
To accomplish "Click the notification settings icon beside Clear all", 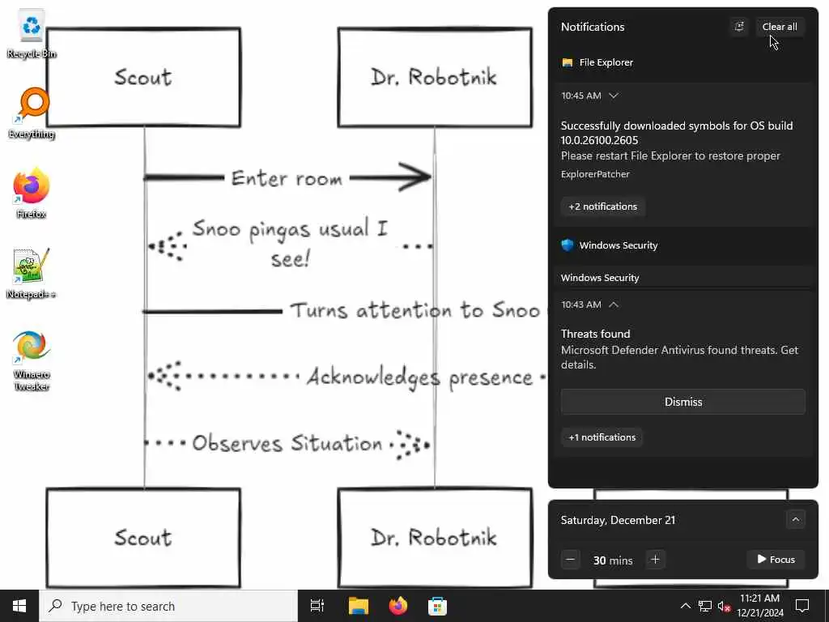I will pyautogui.click(x=739, y=27).
